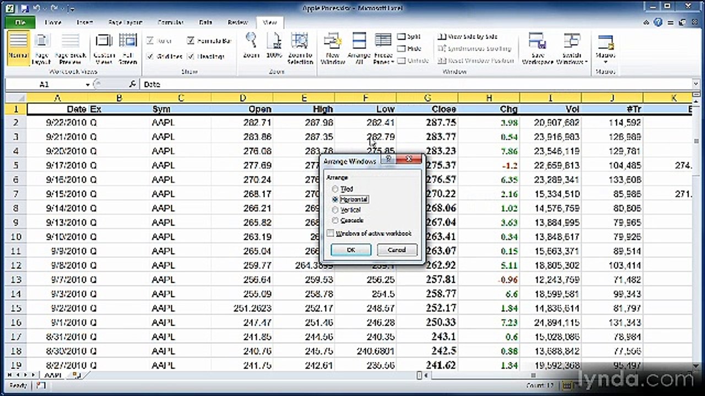The width and height of the screenshot is (705, 396).
Task: Select the AAPL sheet tab
Action: (x=53, y=375)
